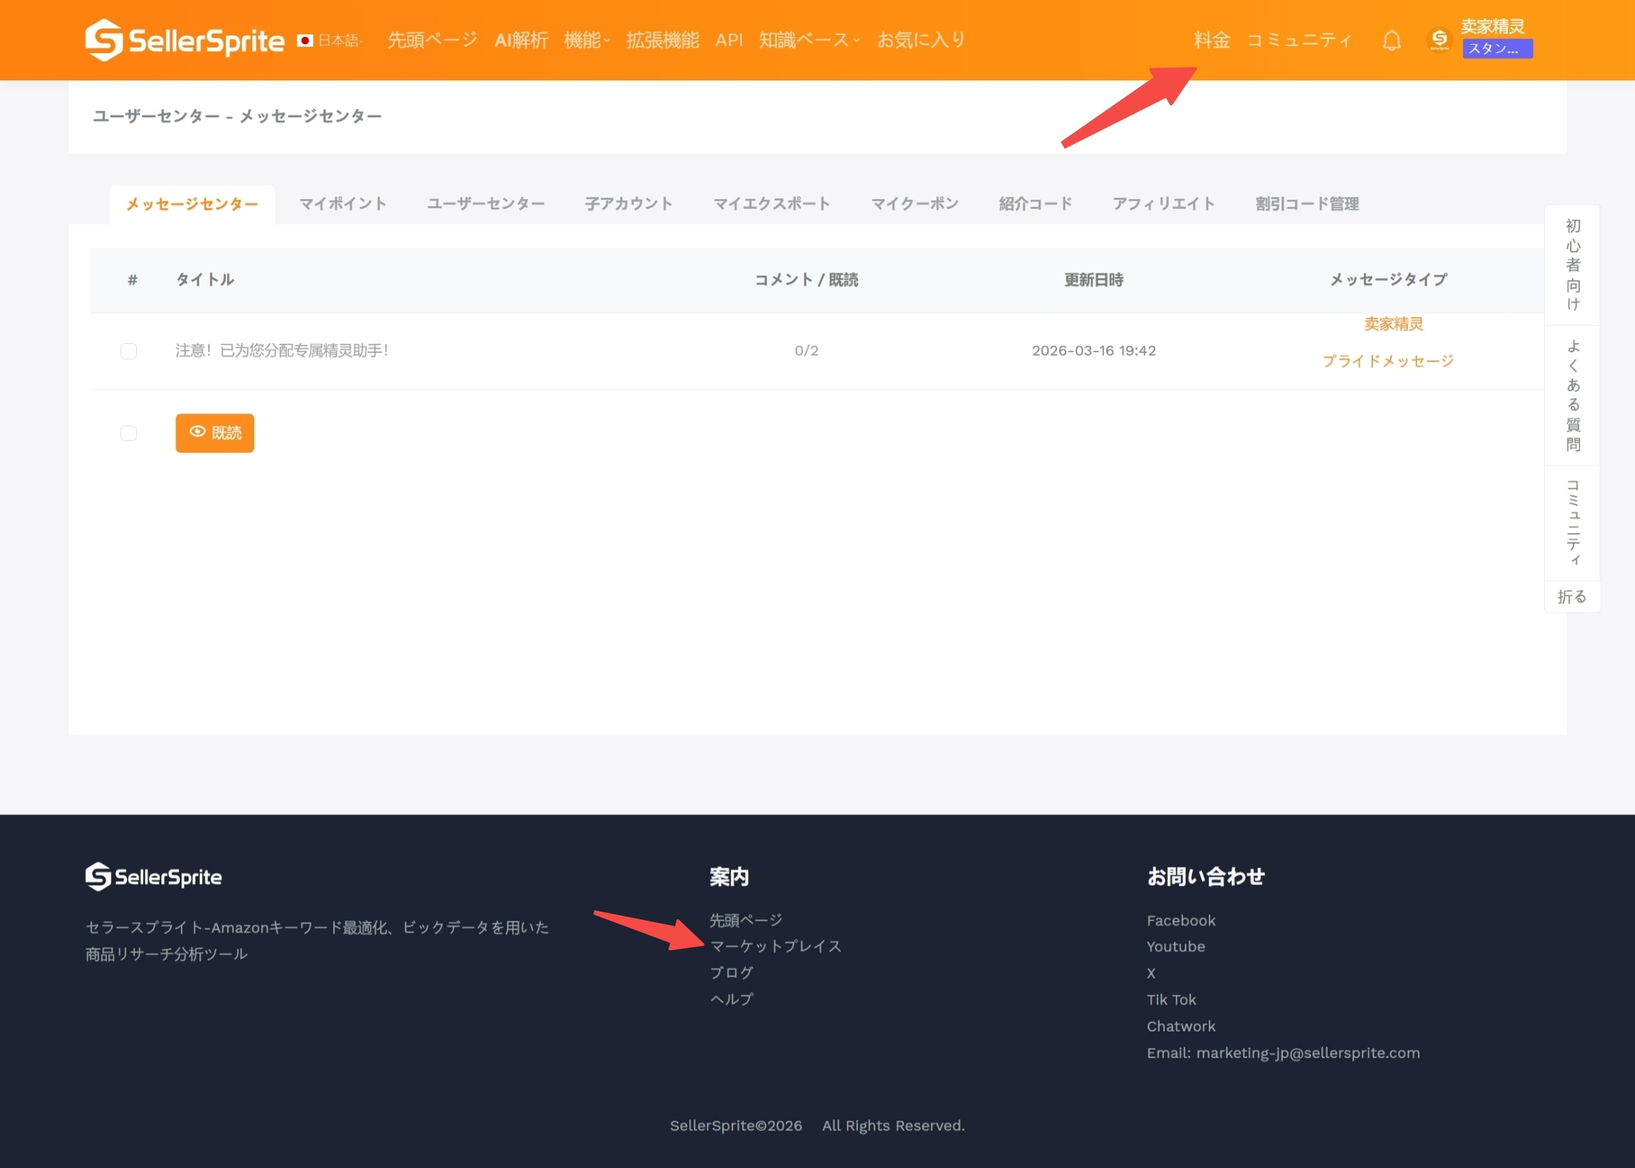Switch to the 子アカウント tab
This screenshot has width=1635, height=1168.
[629, 203]
